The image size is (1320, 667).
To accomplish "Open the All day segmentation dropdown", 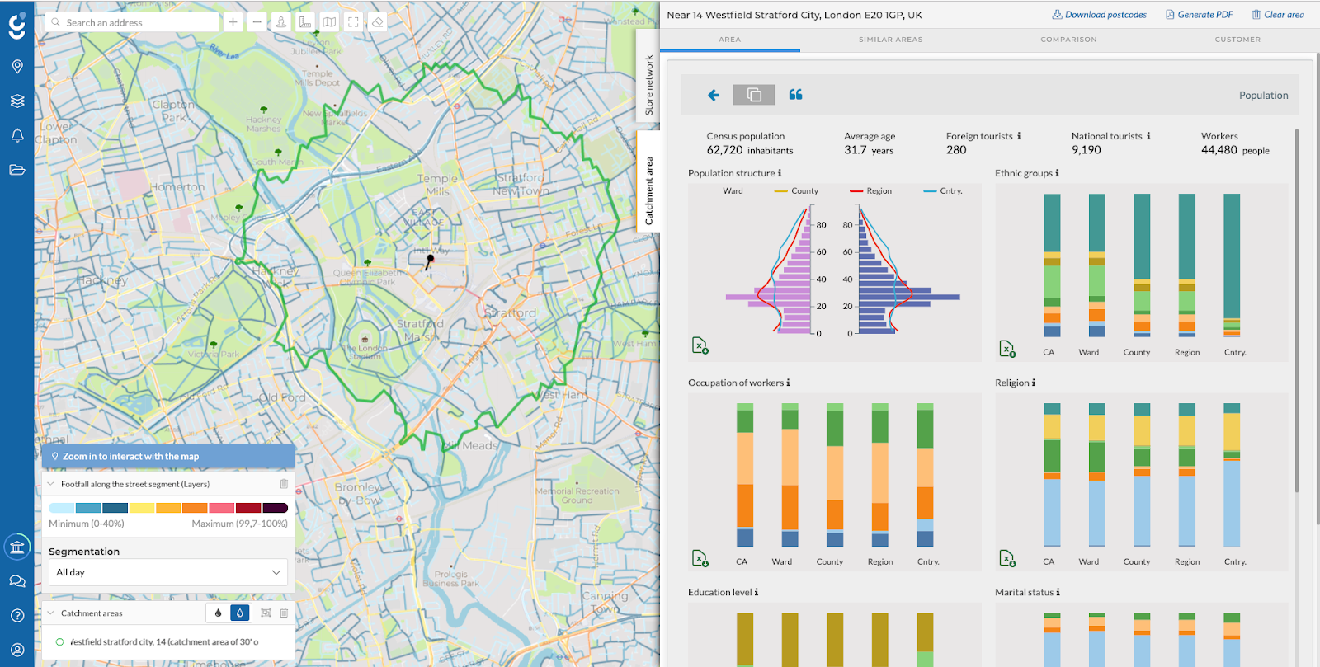I will pyautogui.click(x=168, y=572).
